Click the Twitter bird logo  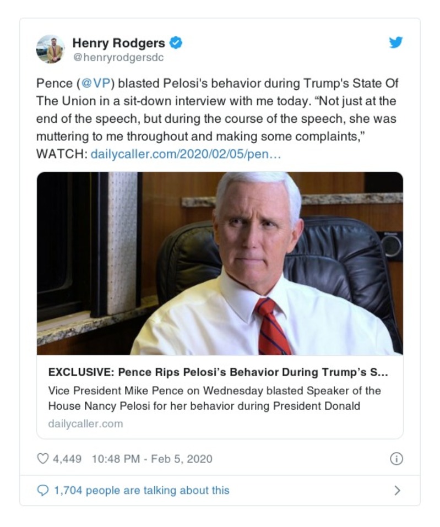click(395, 42)
